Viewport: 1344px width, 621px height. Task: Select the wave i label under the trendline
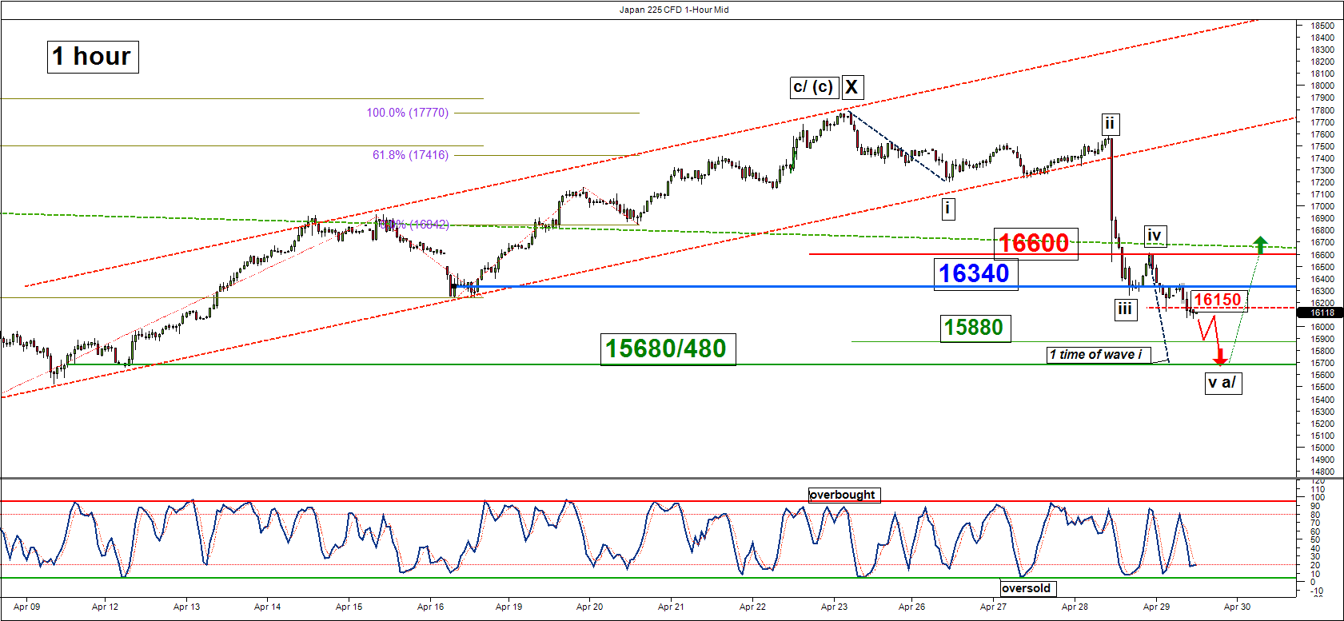[x=947, y=209]
